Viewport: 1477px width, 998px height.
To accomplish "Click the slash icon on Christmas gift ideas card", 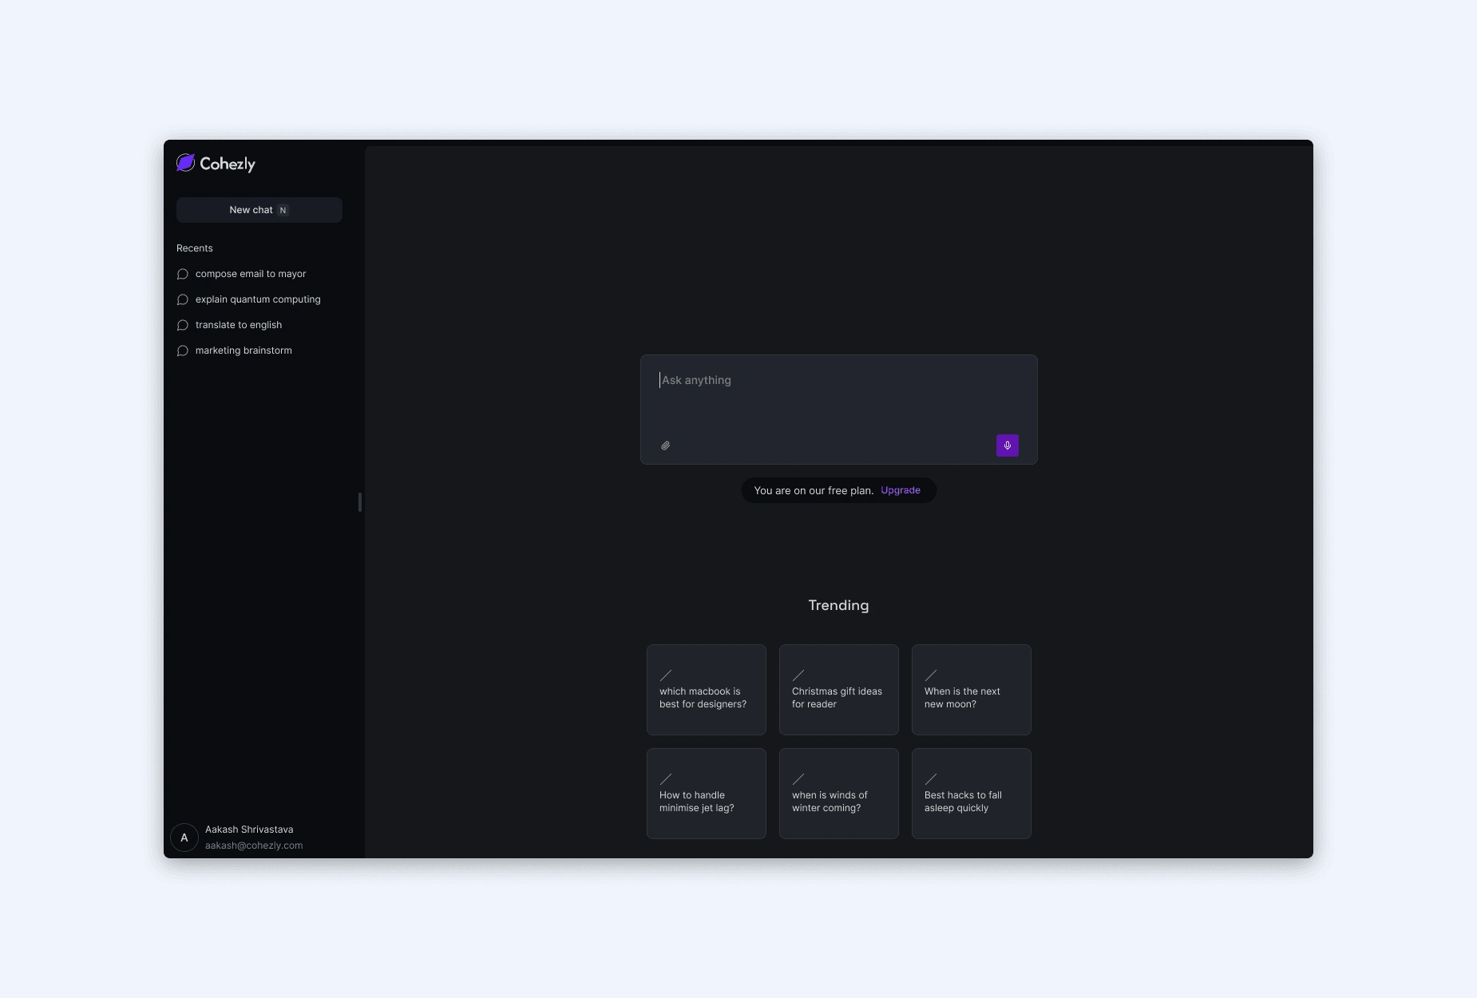I will [x=798, y=675].
